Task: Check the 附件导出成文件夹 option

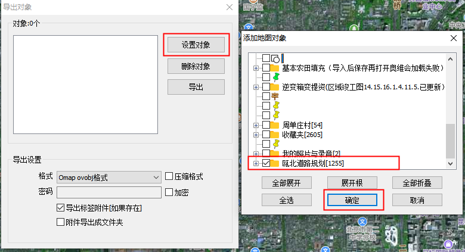Action: pos(60,222)
